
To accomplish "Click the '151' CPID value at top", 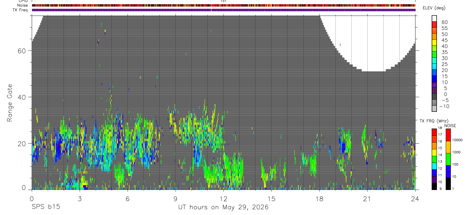I will [x=224, y=1].
